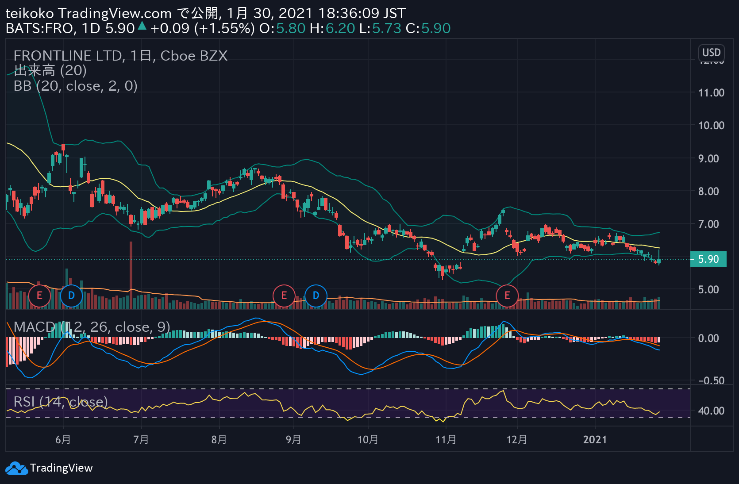Image resolution: width=739 pixels, height=484 pixels.
Task: Click the dividend D marker near June
Action: coord(71,296)
